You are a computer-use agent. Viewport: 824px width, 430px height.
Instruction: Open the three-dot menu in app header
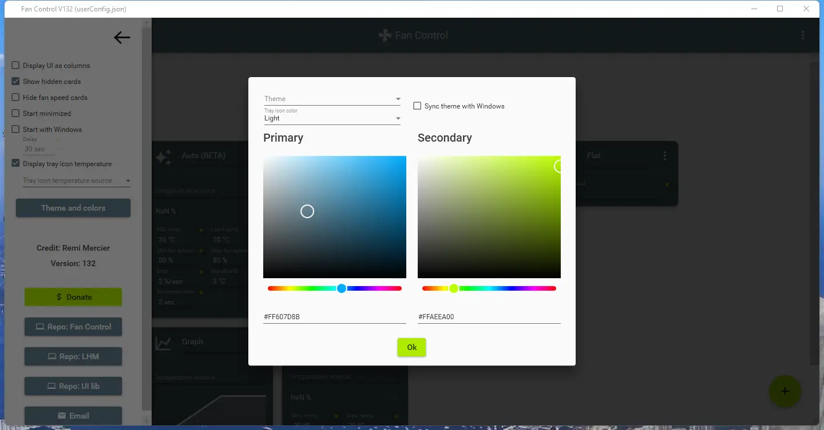(x=803, y=35)
